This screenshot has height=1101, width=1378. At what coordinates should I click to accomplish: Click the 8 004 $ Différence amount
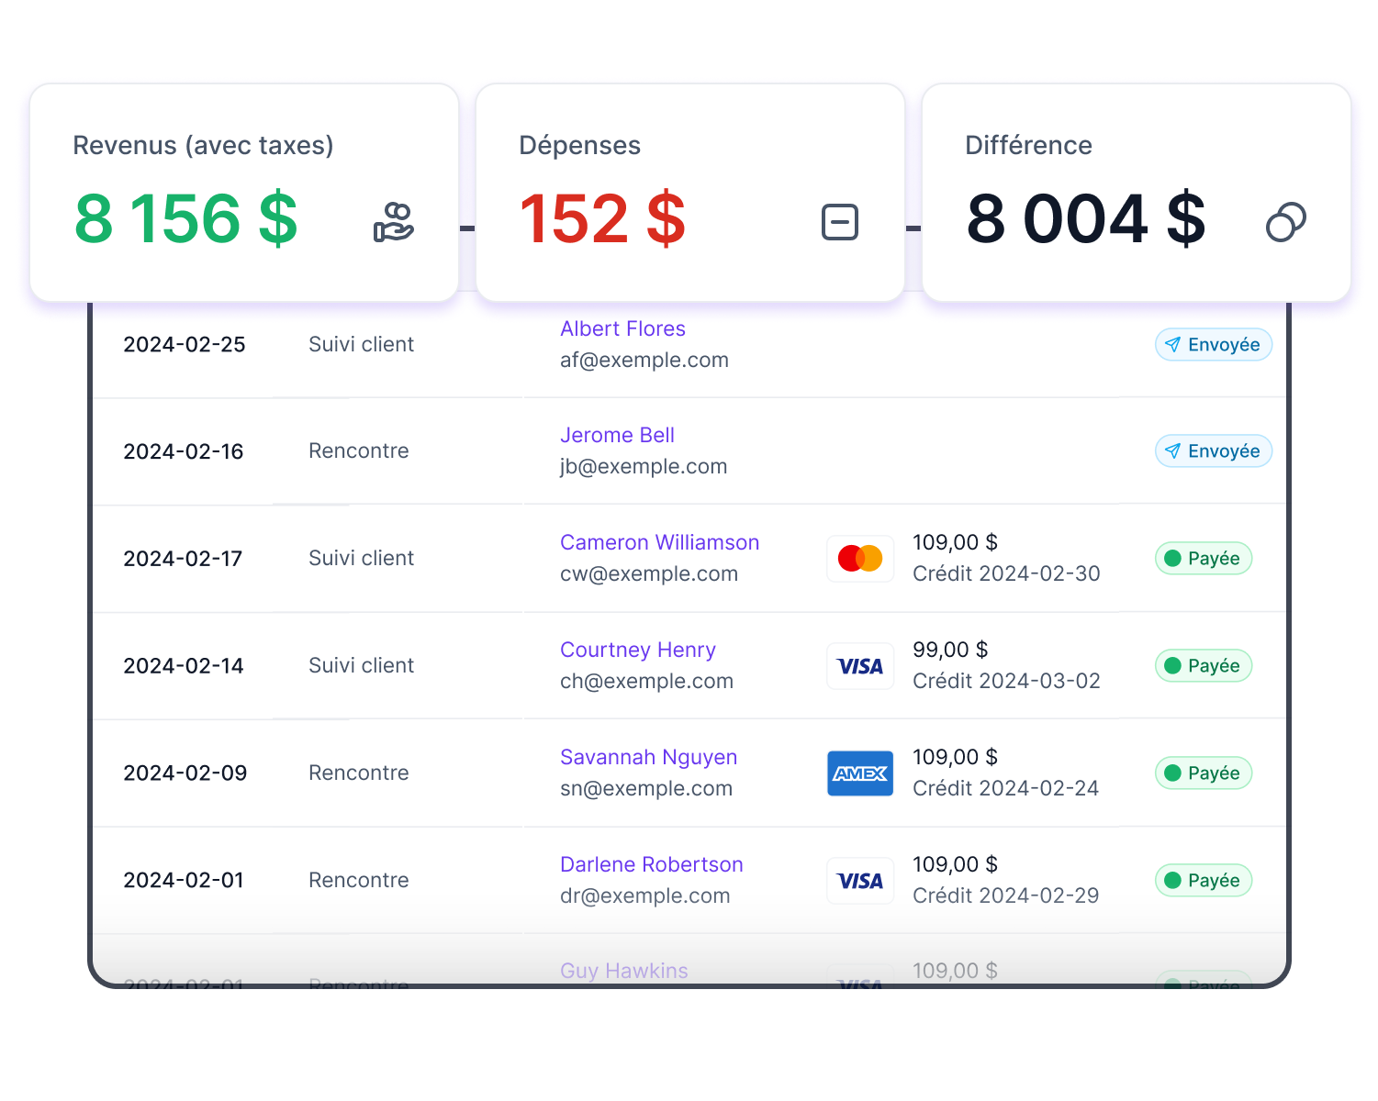(x=1085, y=220)
